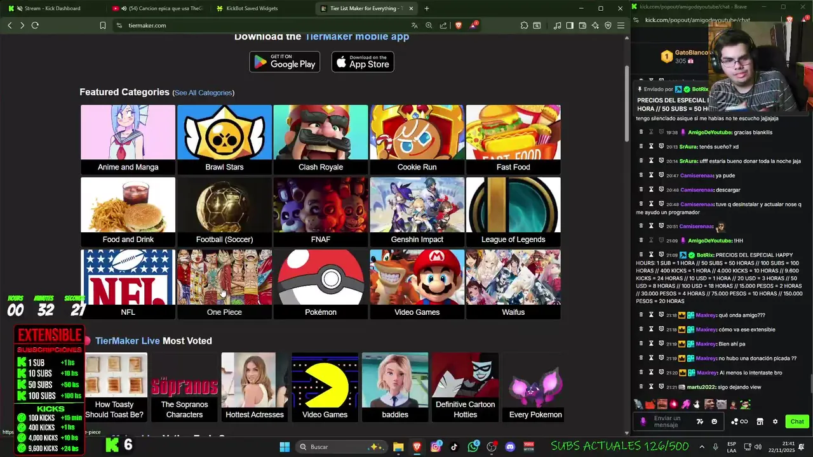This screenshot has height=457, width=813.
Task: Open the One Piece category
Action: pos(224,284)
